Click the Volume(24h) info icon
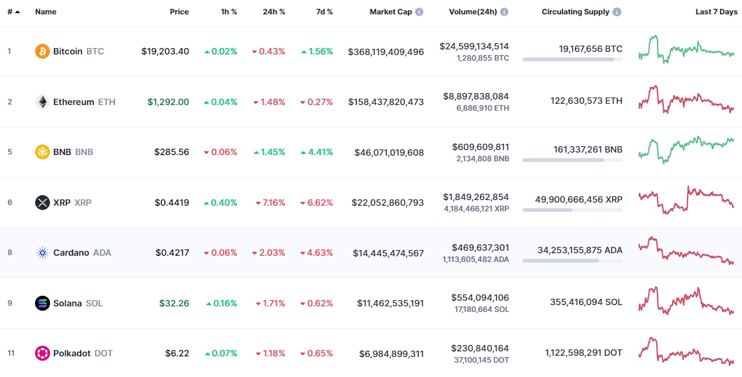 (504, 12)
